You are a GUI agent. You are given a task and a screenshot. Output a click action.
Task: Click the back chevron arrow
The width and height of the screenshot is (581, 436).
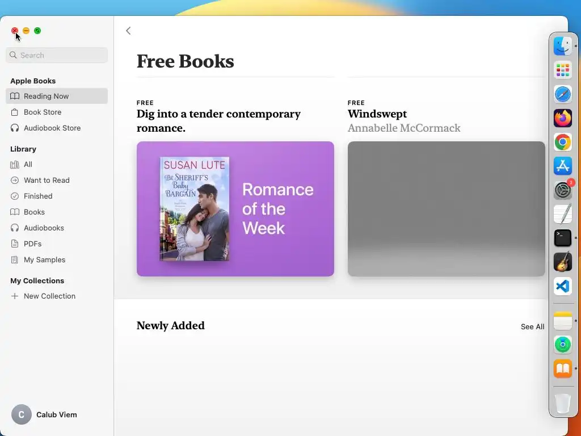click(128, 31)
